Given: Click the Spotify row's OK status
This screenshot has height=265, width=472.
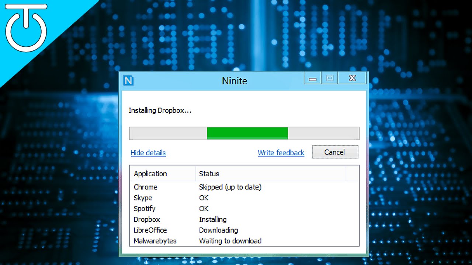Looking at the screenshot, I should coord(204,208).
